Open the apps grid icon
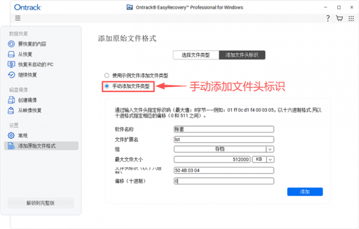The width and height of the screenshot is (359, 229). pyautogui.click(x=351, y=18)
